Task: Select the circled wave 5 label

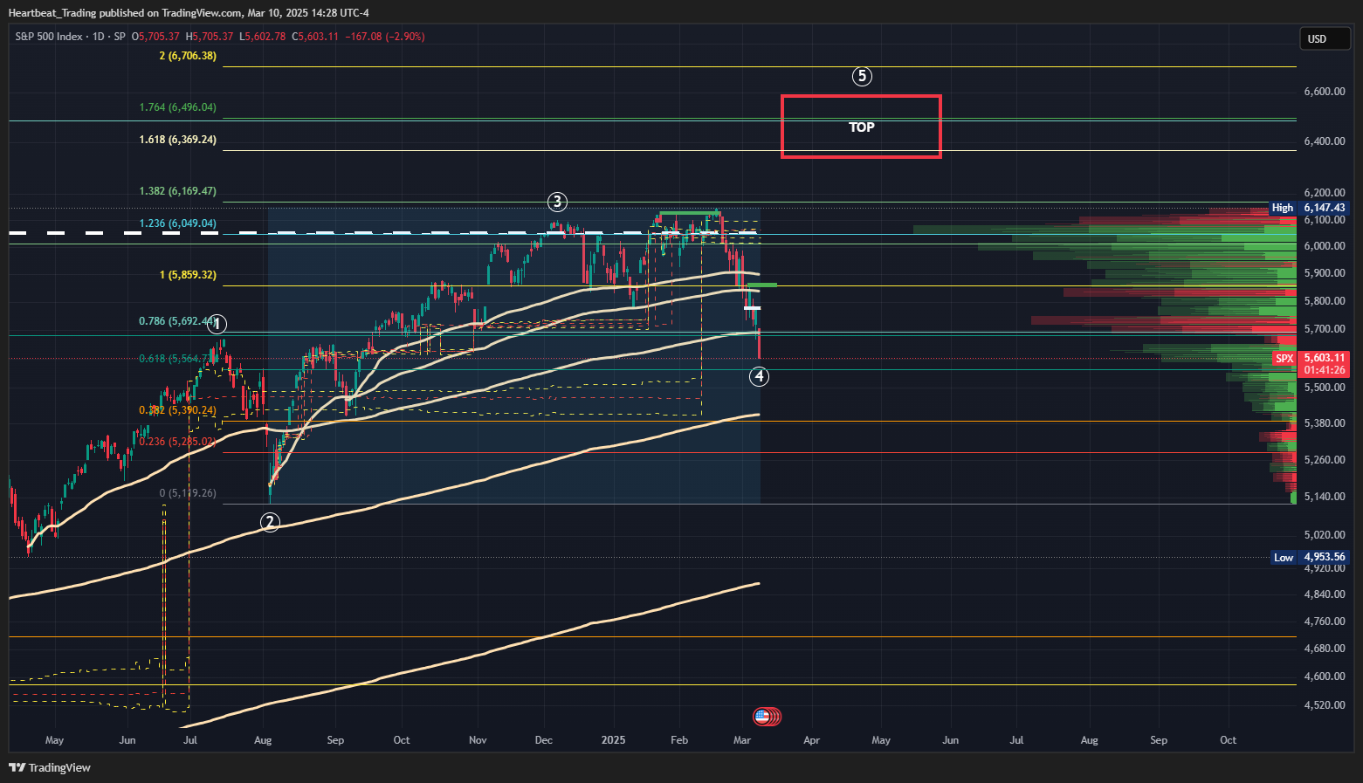Action: click(x=862, y=76)
